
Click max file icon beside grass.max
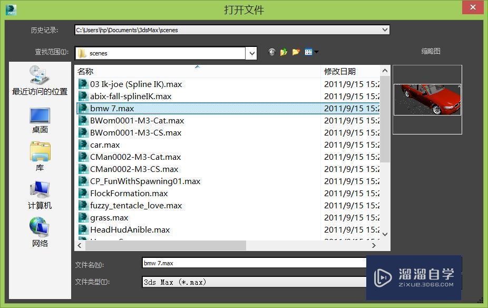tap(83, 218)
